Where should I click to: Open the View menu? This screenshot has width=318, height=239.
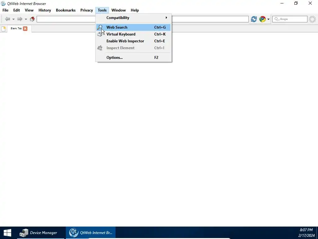[x=29, y=10]
